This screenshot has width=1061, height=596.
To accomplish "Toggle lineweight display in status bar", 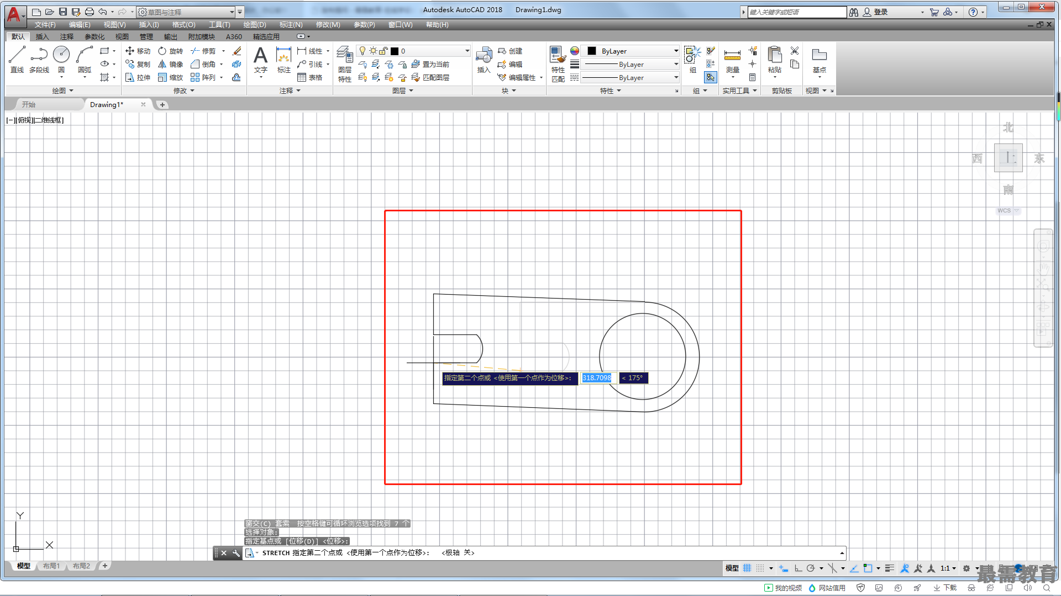I will (889, 568).
